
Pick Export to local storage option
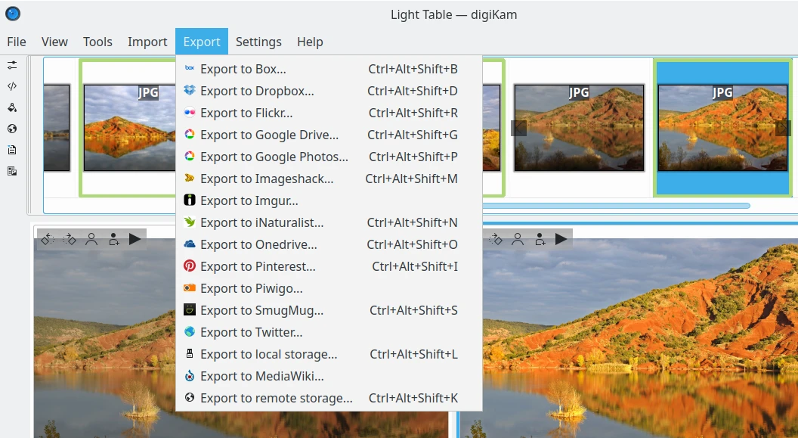click(268, 354)
